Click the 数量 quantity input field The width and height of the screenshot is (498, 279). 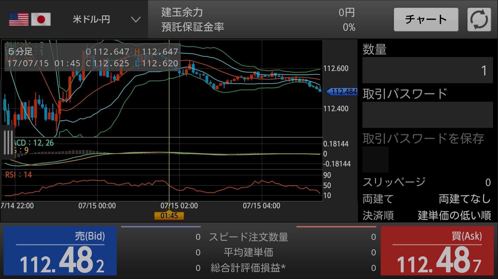[427, 70]
